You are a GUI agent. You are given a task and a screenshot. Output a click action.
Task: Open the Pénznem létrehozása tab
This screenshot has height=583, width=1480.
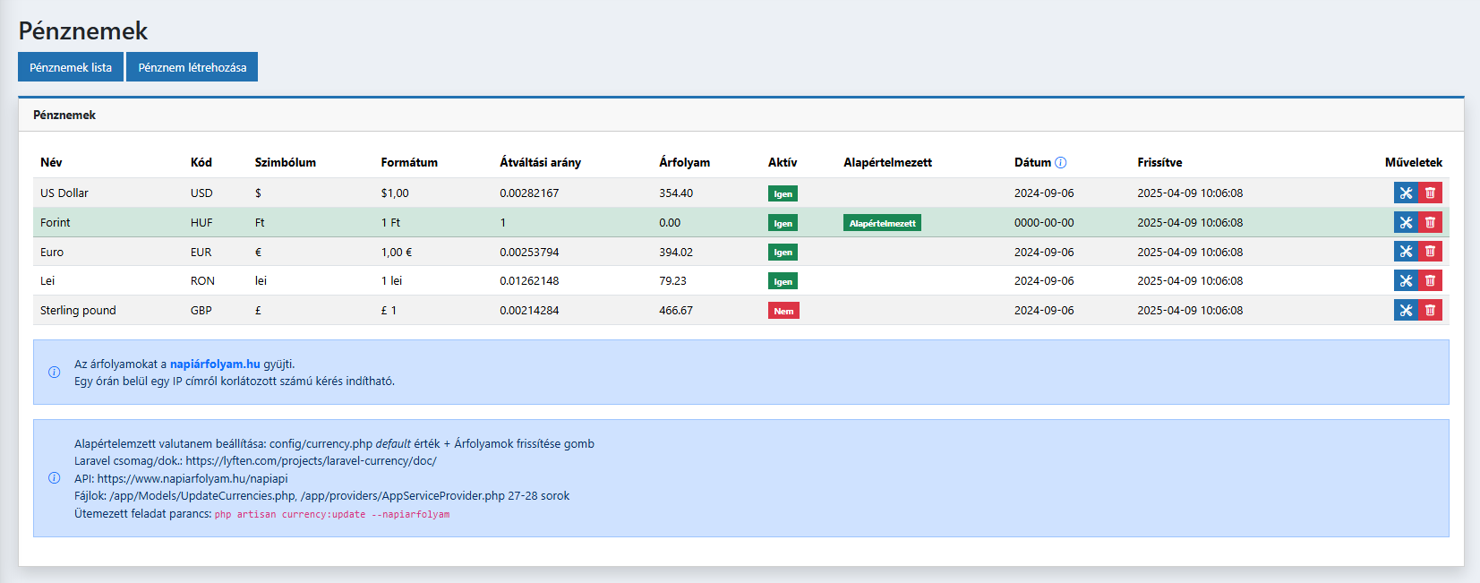click(x=192, y=67)
